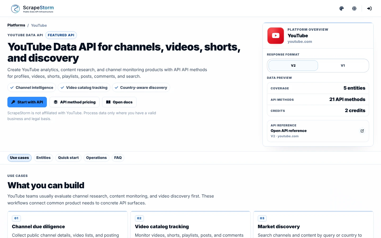Switch to the FAQ tab

pos(118,158)
